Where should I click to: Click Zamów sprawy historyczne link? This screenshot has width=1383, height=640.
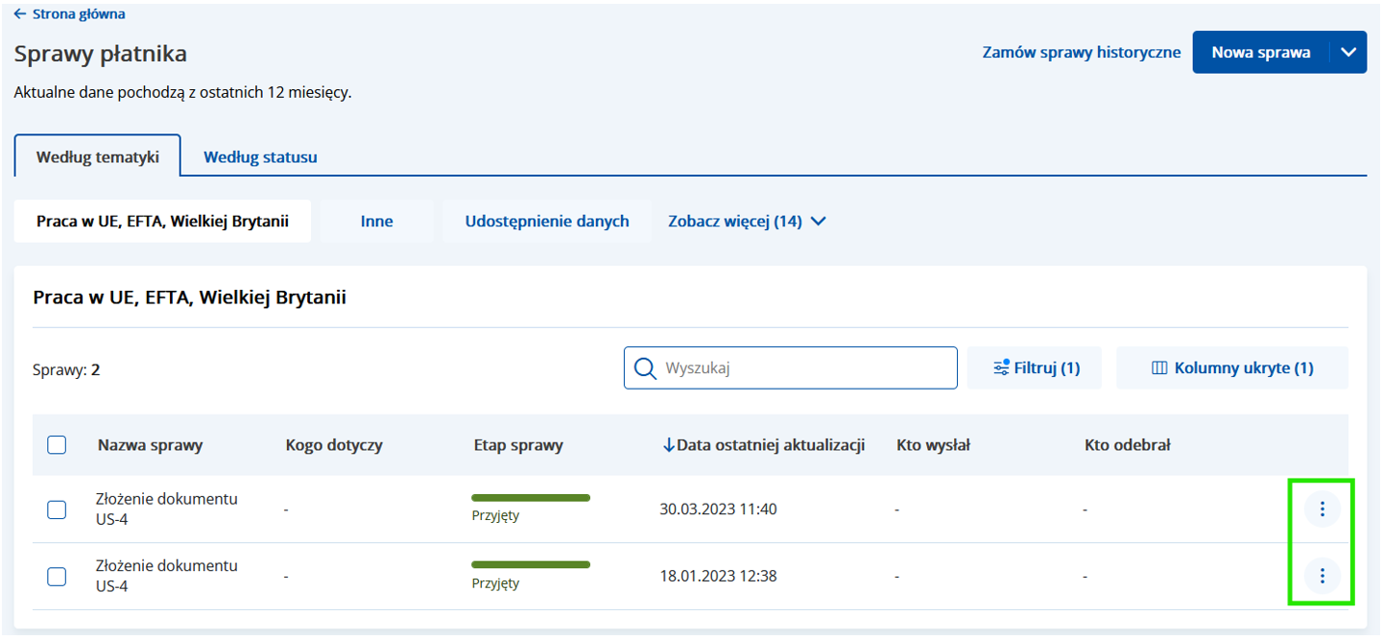1081,53
